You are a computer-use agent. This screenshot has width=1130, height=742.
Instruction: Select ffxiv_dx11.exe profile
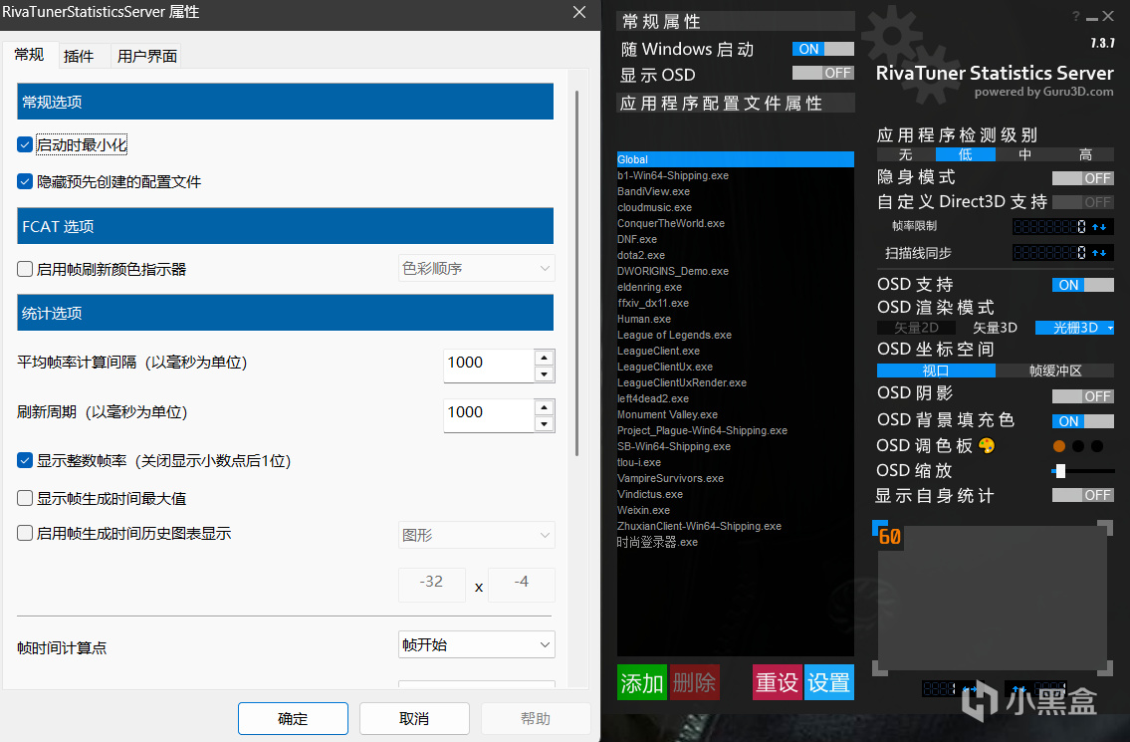(x=735, y=303)
